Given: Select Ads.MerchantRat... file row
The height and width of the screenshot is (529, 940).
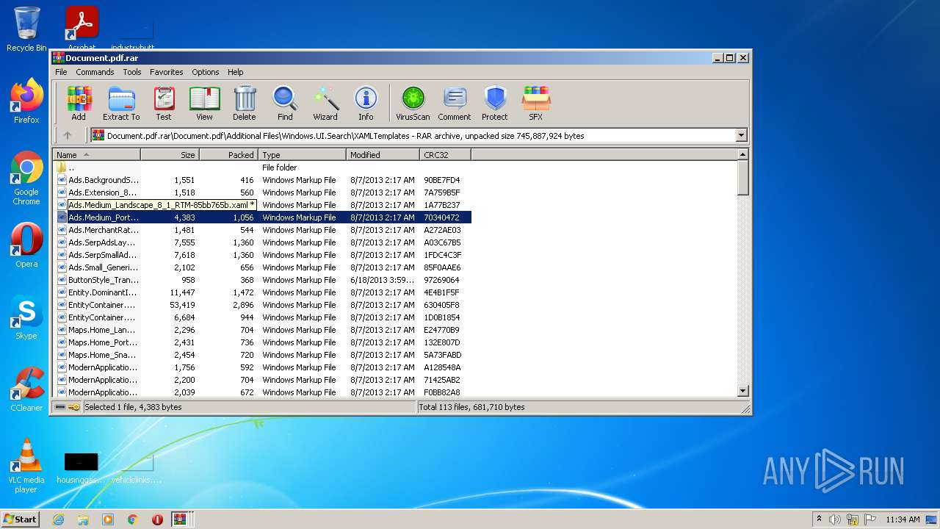Looking at the screenshot, I should pyautogui.click(x=262, y=230).
